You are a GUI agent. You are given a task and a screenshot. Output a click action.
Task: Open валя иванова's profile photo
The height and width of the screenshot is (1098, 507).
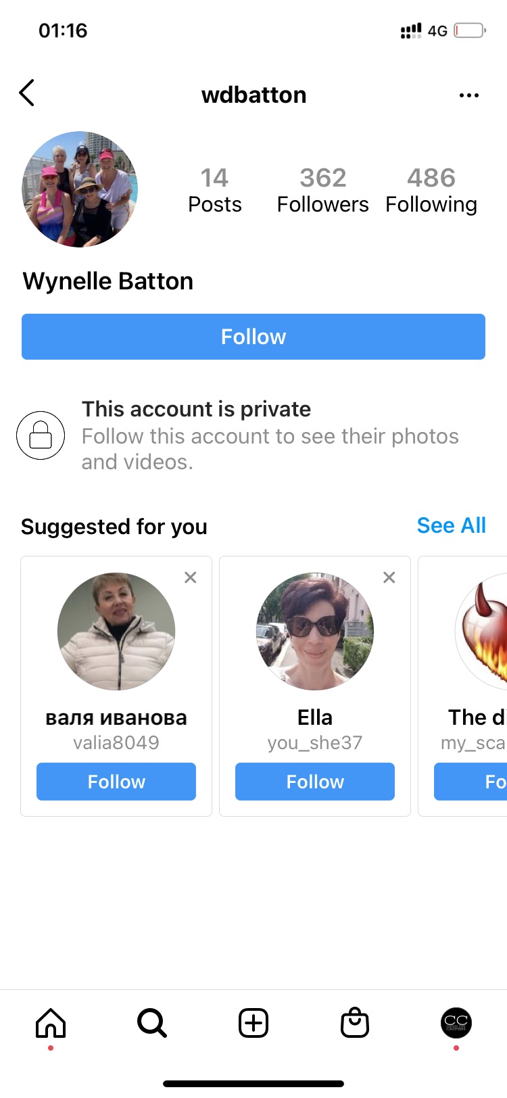point(116,631)
